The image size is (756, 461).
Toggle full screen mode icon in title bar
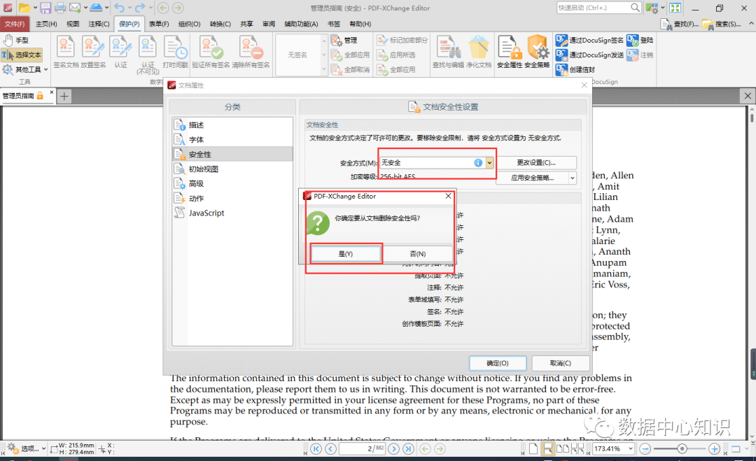coord(675,8)
